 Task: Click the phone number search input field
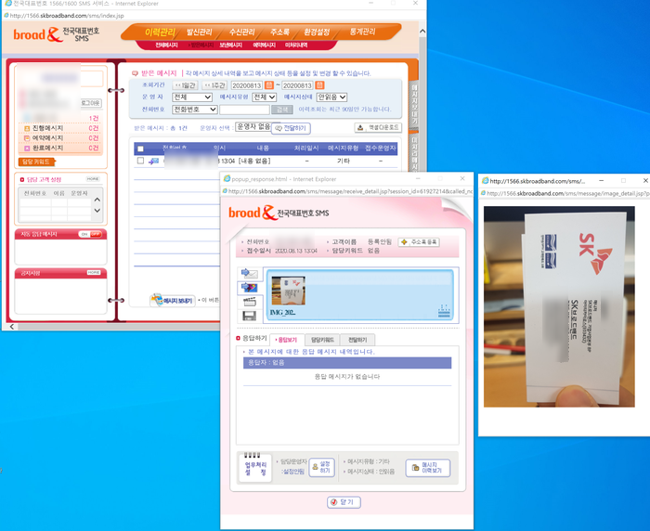pos(244,110)
